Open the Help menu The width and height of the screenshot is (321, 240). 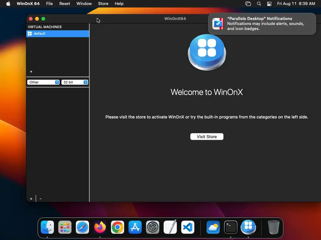tap(119, 4)
